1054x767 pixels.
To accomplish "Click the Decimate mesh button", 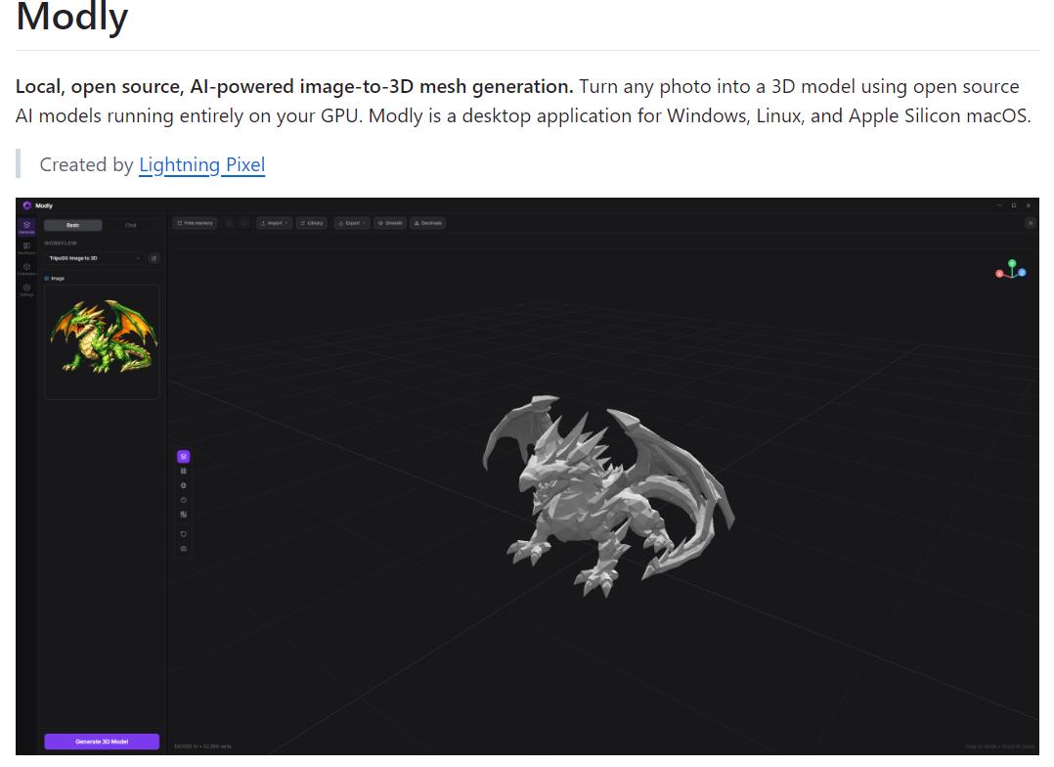I will (x=428, y=223).
